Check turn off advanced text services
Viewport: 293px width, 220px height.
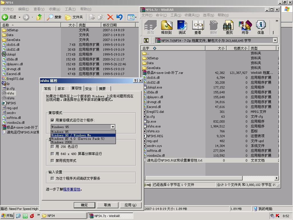pos(52,178)
